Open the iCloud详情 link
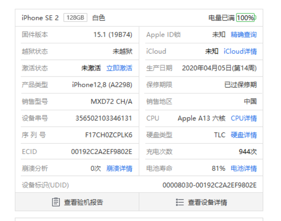The image size is (281, 221). click(x=240, y=51)
